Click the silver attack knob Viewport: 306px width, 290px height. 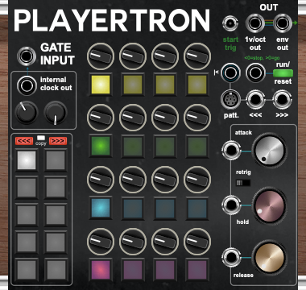[269, 150]
